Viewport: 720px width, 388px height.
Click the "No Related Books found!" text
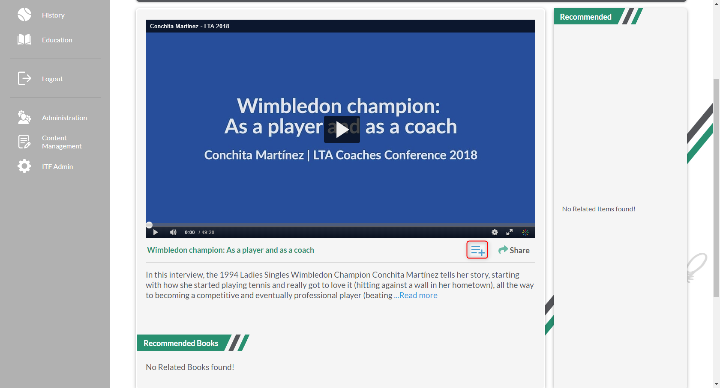(x=190, y=367)
